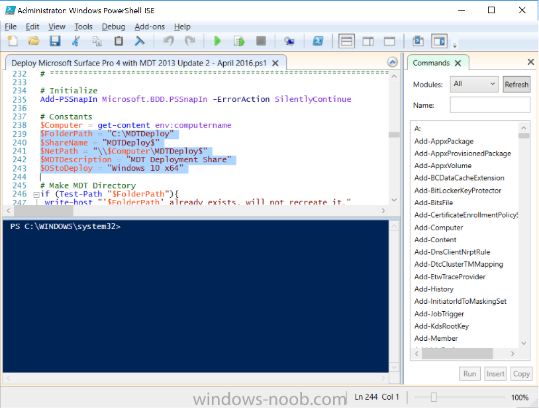Open the Tools menu
Image resolution: width=539 pixels, height=409 pixels.
(83, 26)
